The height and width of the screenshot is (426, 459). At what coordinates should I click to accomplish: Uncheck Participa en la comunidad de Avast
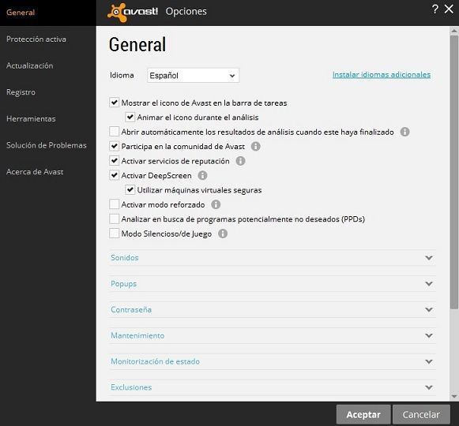point(115,146)
